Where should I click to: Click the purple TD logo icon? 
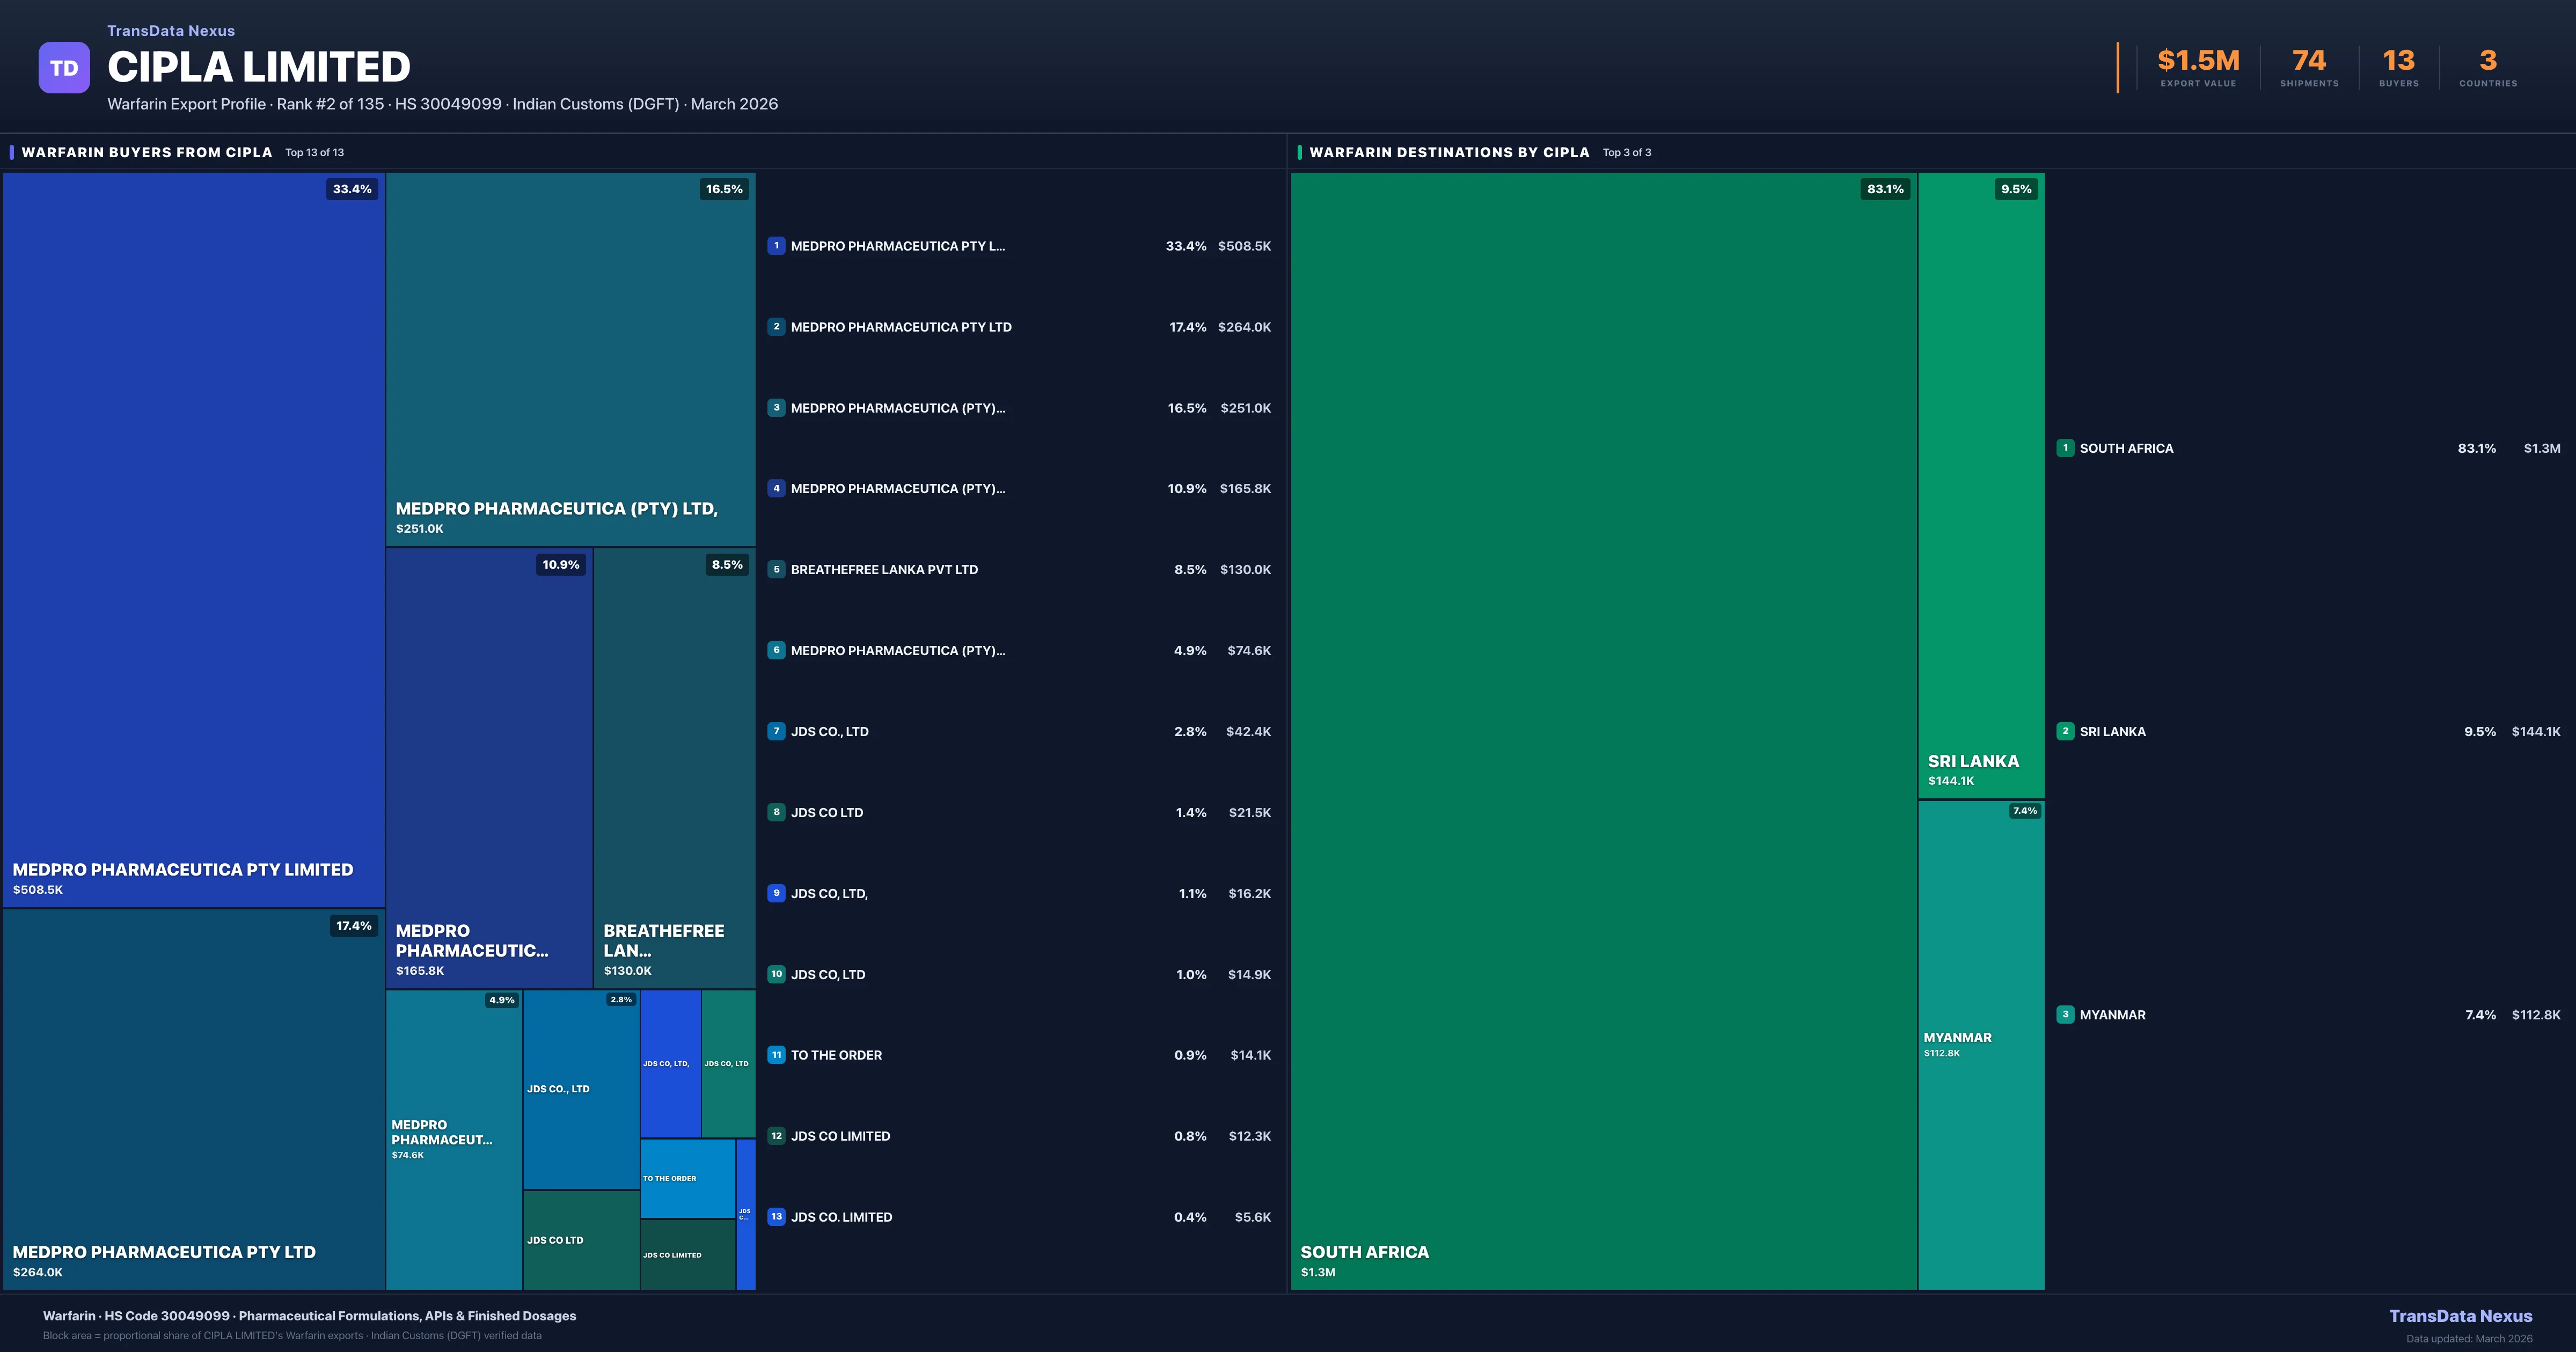point(64,68)
